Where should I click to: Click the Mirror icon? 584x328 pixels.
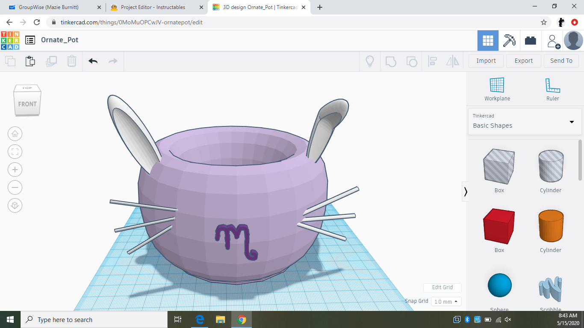(452, 61)
